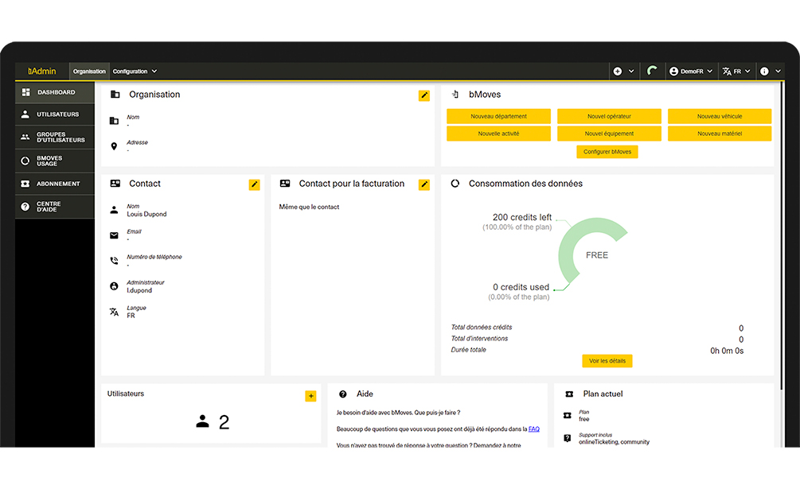The image size is (800, 489).
Task: Open Centre d'aide in sidebar
Action: point(55,206)
